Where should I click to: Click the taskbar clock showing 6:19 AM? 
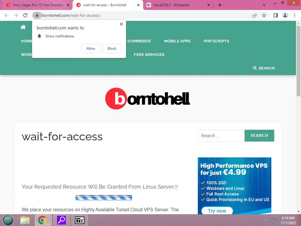[x=288, y=220]
